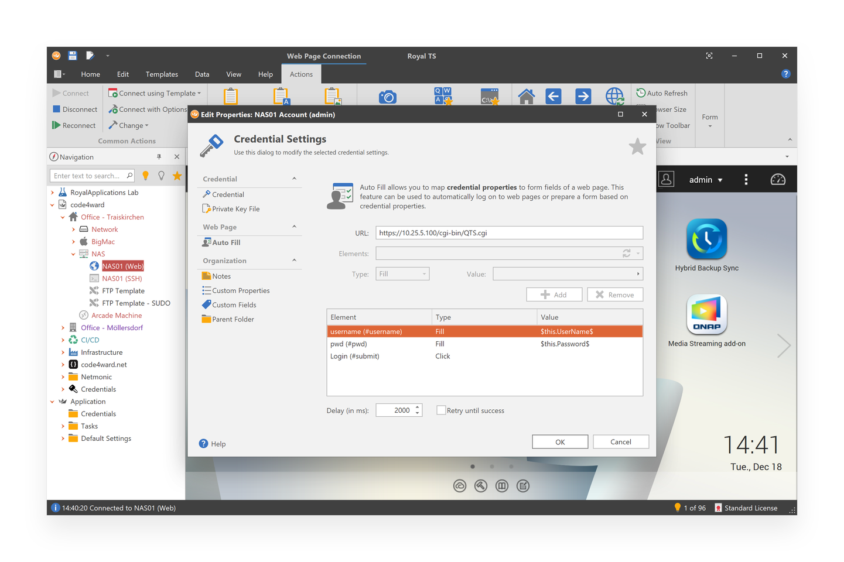Click the dashboard gauge icon beside admin
The height and width of the screenshot is (562, 844).
pos(778,180)
